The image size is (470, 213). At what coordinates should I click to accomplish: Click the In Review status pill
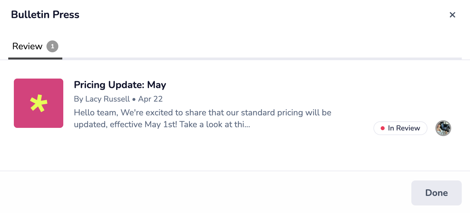point(400,128)
